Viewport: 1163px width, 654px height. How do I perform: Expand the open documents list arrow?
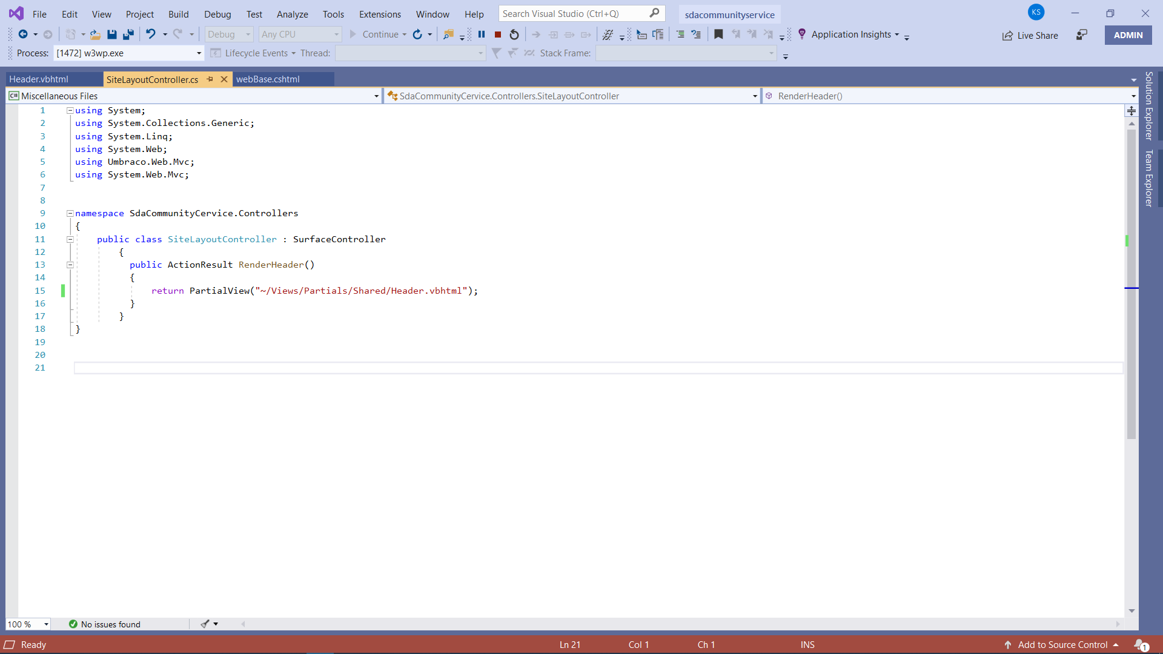(1134, 80)
